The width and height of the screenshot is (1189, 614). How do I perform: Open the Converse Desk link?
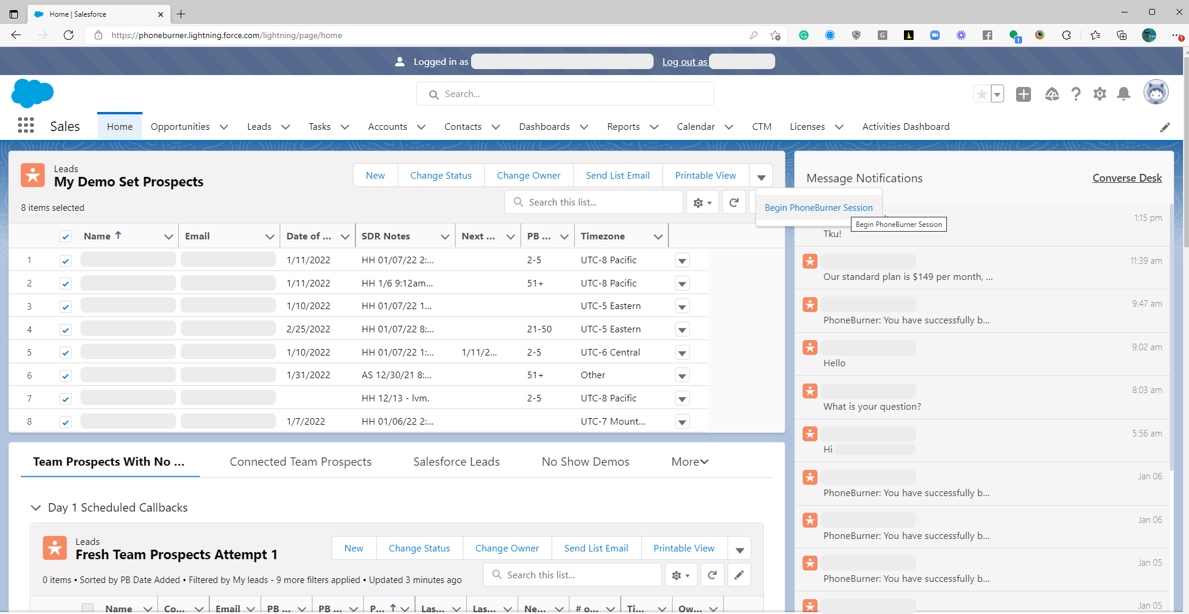(1126, 177)
